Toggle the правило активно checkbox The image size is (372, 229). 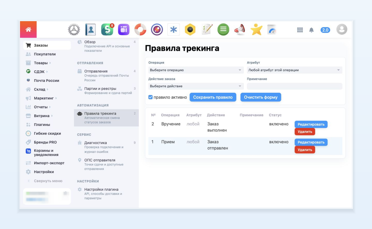point(151,97)
